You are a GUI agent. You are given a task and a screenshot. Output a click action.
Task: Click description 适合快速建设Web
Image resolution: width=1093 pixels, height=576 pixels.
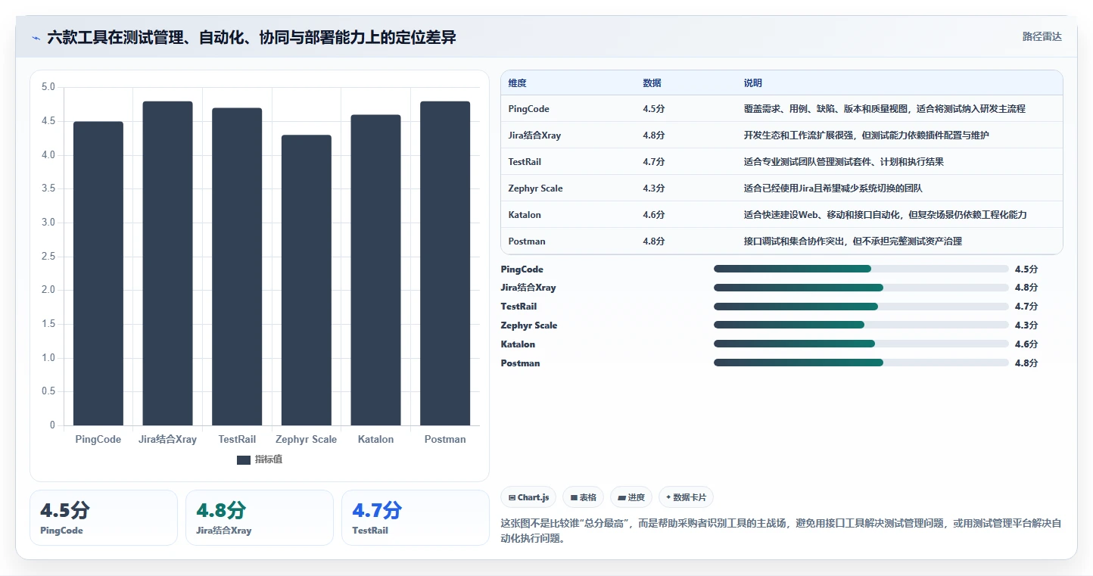coord(886,215)
